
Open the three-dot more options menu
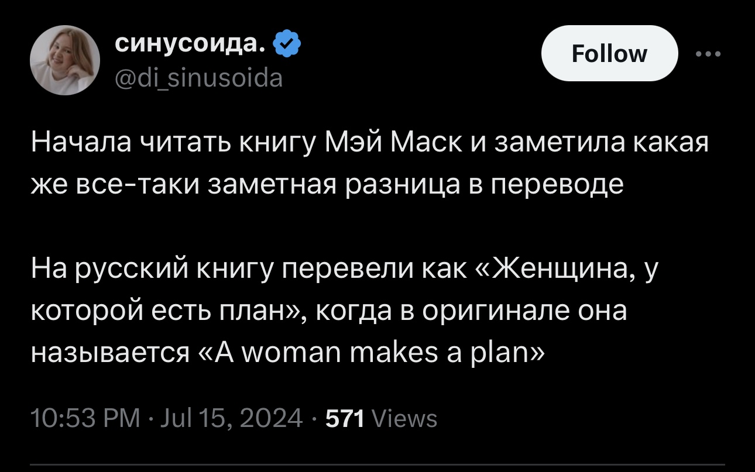click(x=708, y=53)
